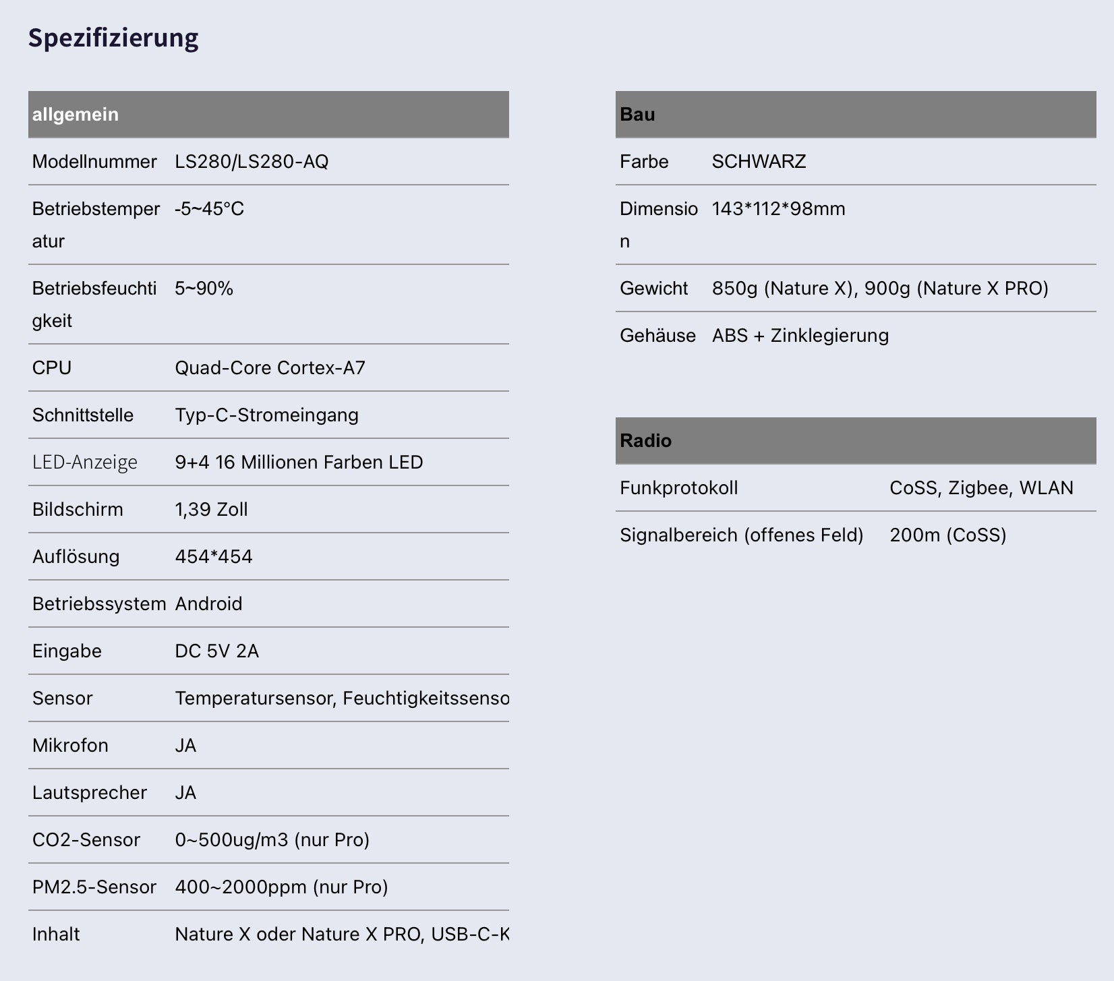The image size is (1114, 981).
Task: Click the Bau section header
Action: (637, 115)
